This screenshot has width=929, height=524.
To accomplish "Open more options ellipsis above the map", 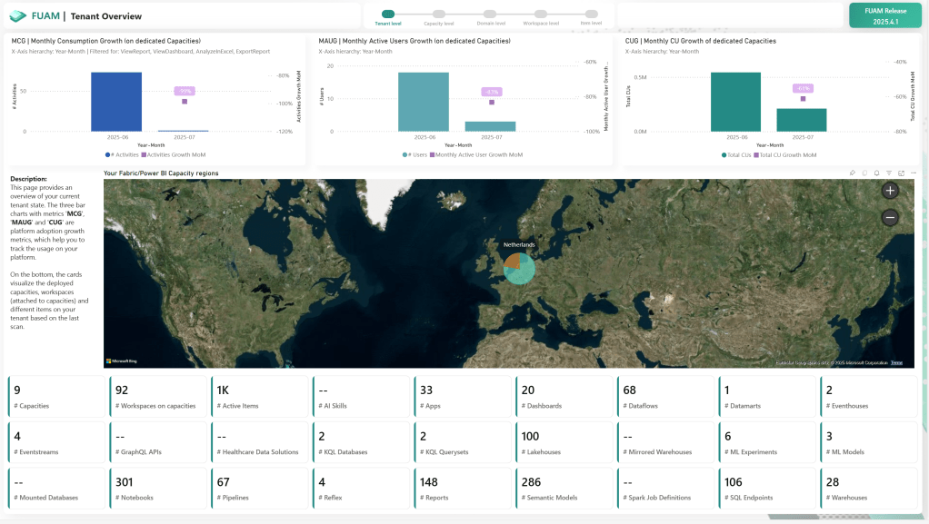I will [914, 173].
